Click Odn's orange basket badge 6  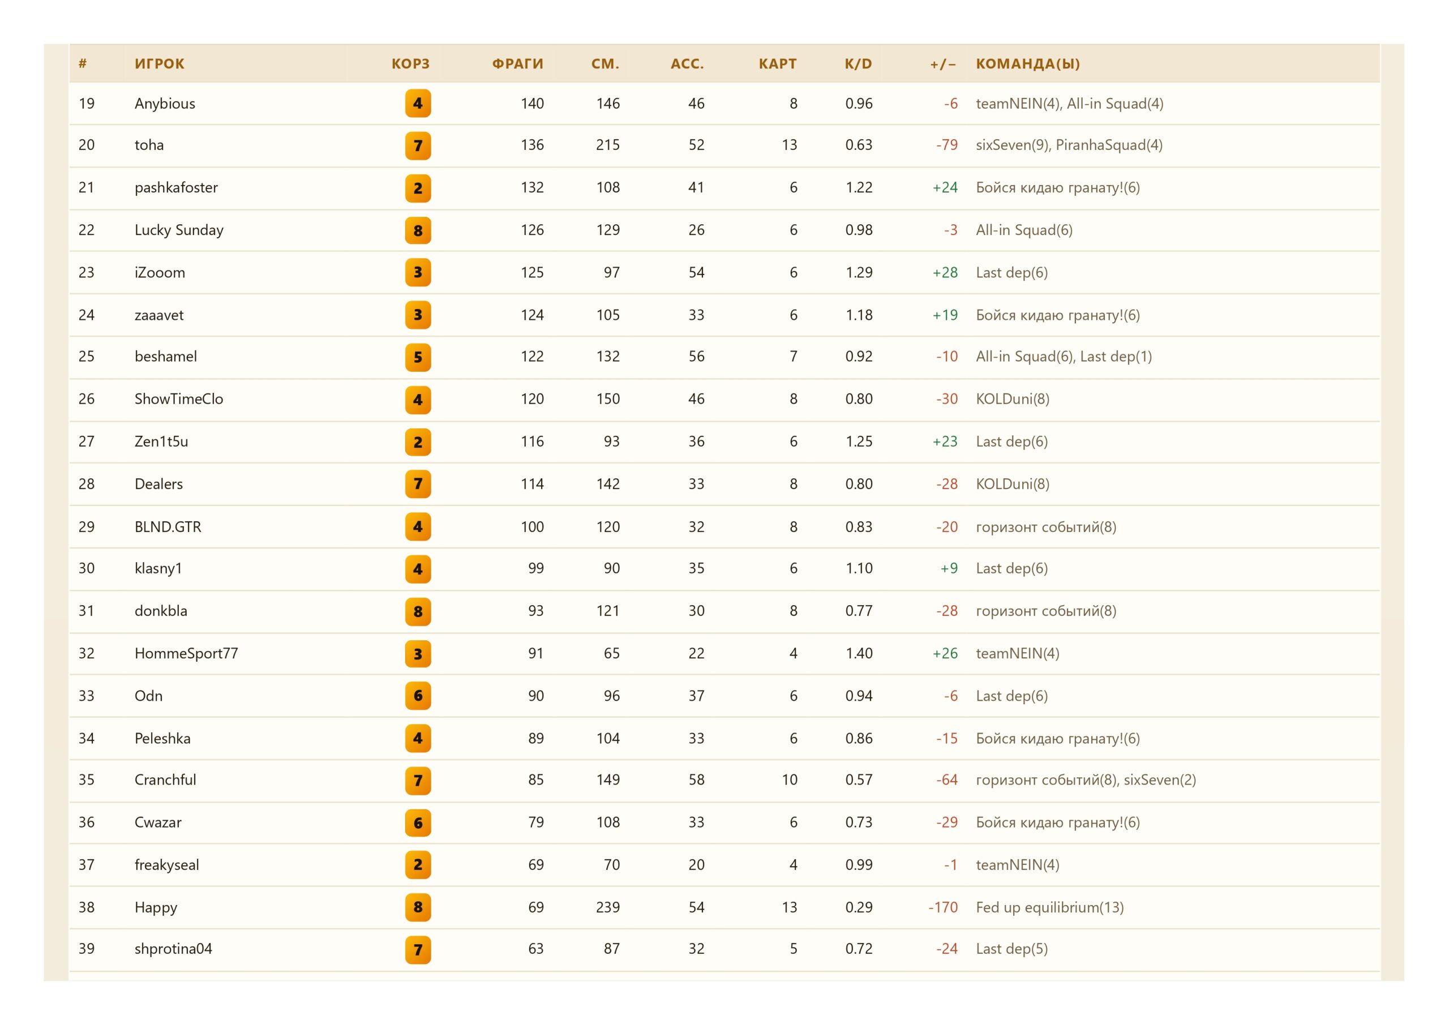tap(418, 696)
